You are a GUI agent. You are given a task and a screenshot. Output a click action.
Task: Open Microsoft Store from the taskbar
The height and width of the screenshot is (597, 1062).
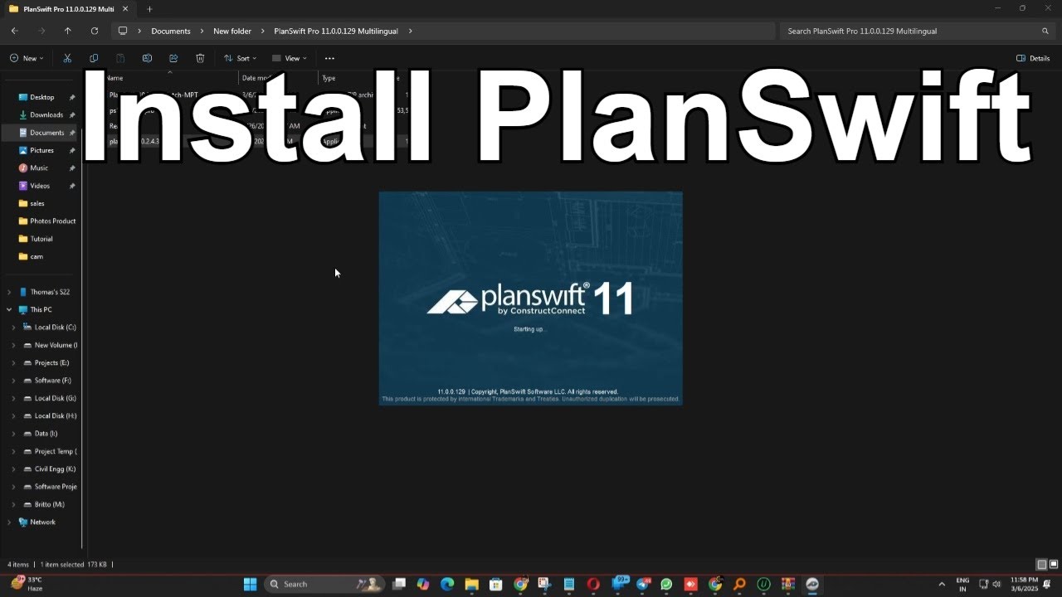click(x=496, y=584)
